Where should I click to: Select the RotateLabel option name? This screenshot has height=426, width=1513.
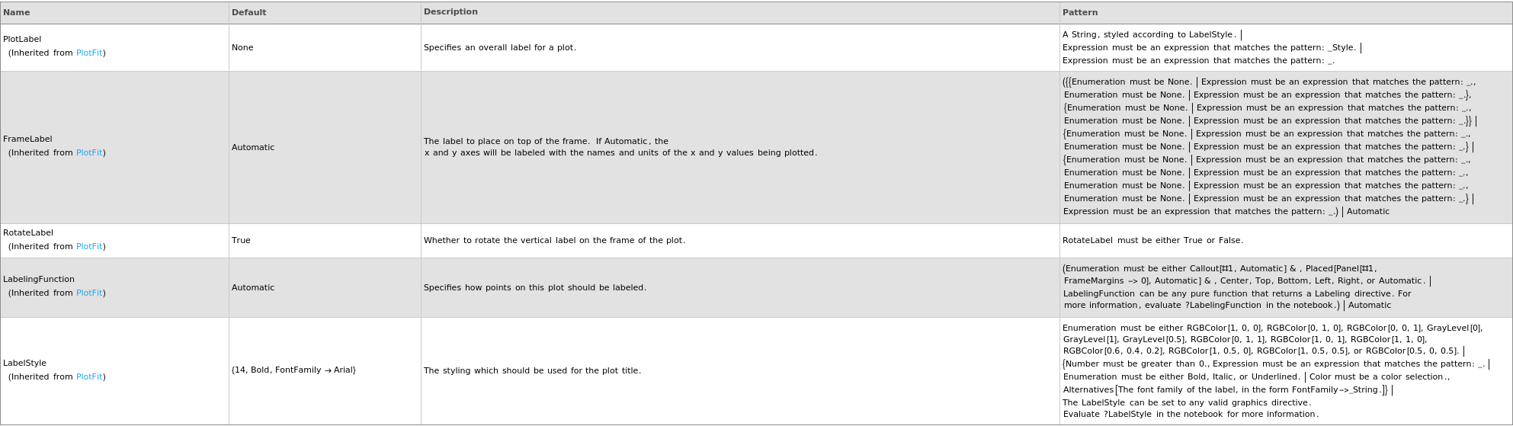(28, 233)
